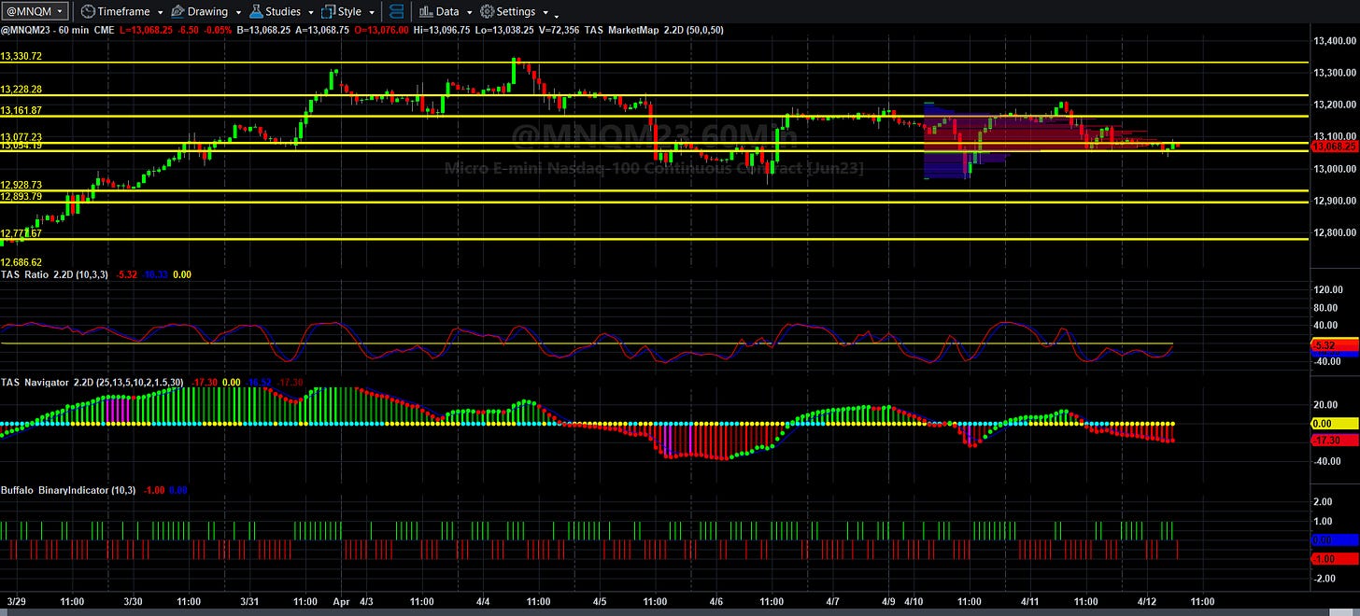Viewport: 1360px width, 616px height.
Task: Select the yellow 13,330.72 price level line
Action: [x=654, y=63]
